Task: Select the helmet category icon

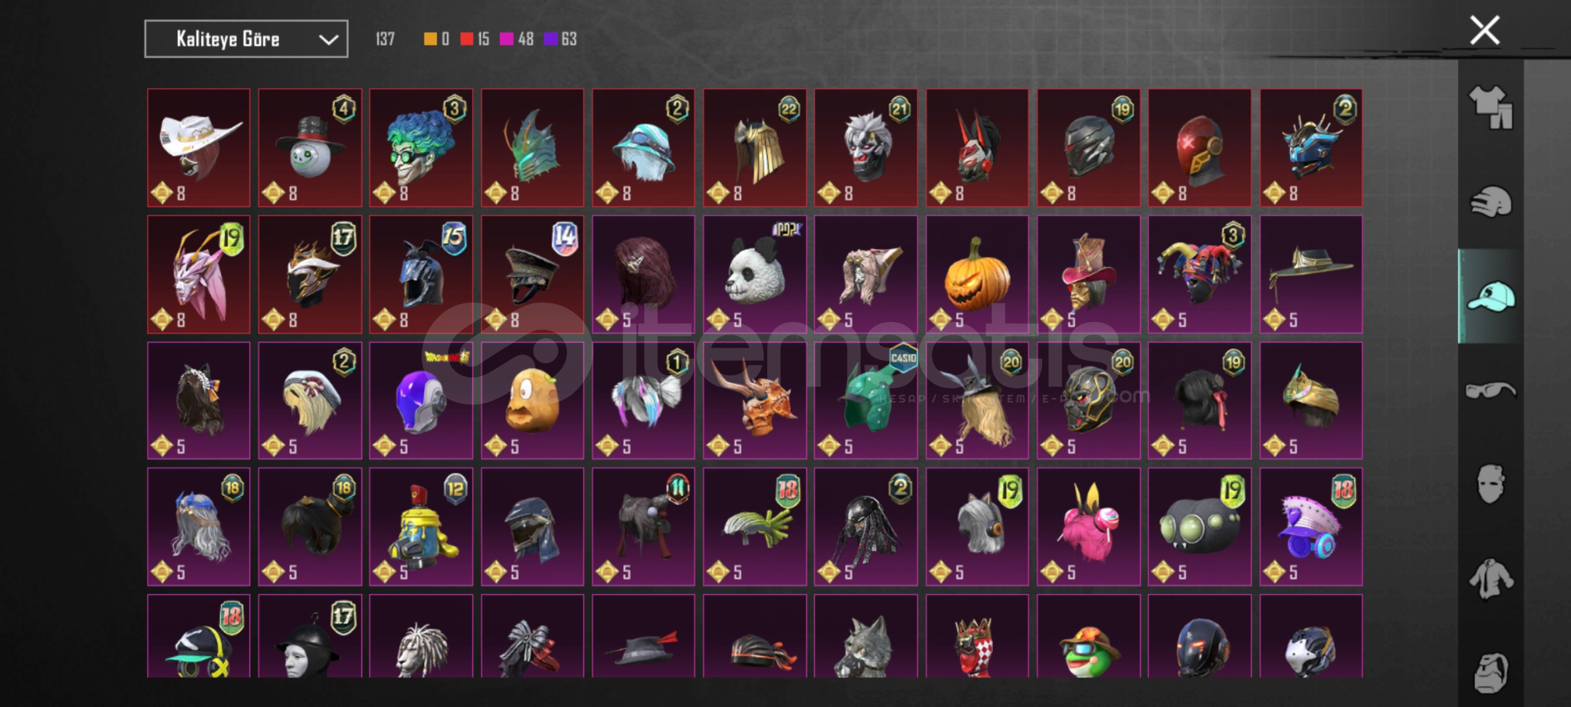Action: [x=1490, y=202]
